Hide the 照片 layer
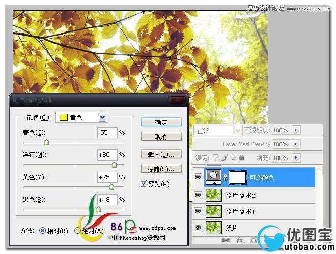The height and width of the screenshot is (254, 336). coord(198,227)
